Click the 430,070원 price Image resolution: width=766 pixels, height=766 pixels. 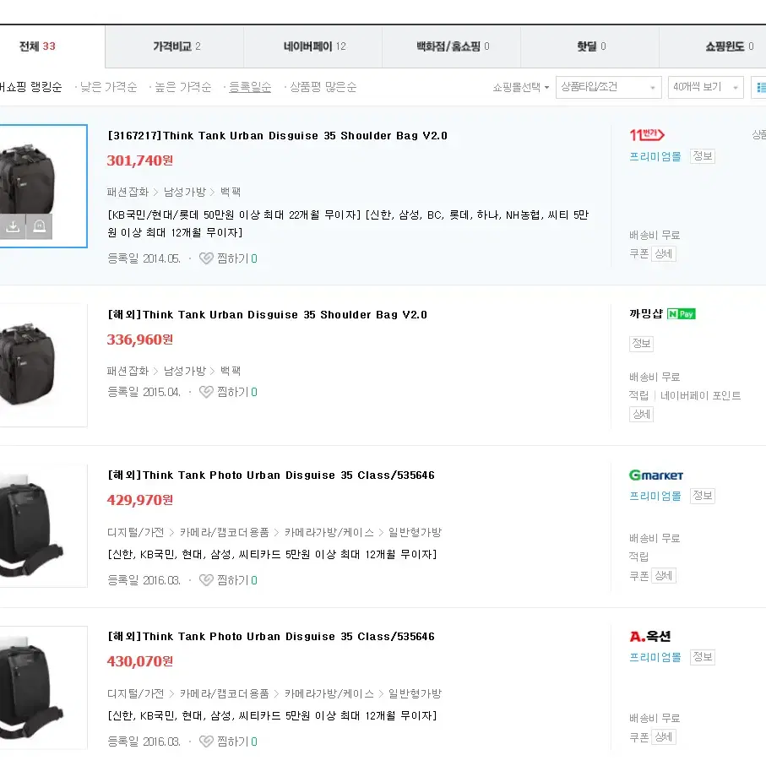coord(139,661)
